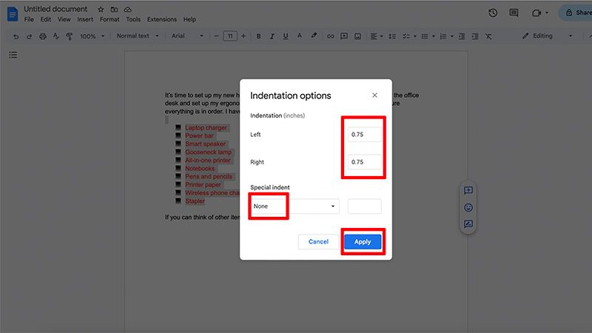Click the line and paragraph spacing icon
The height and width of the screenshot is (333, 592).
(392, 36)
